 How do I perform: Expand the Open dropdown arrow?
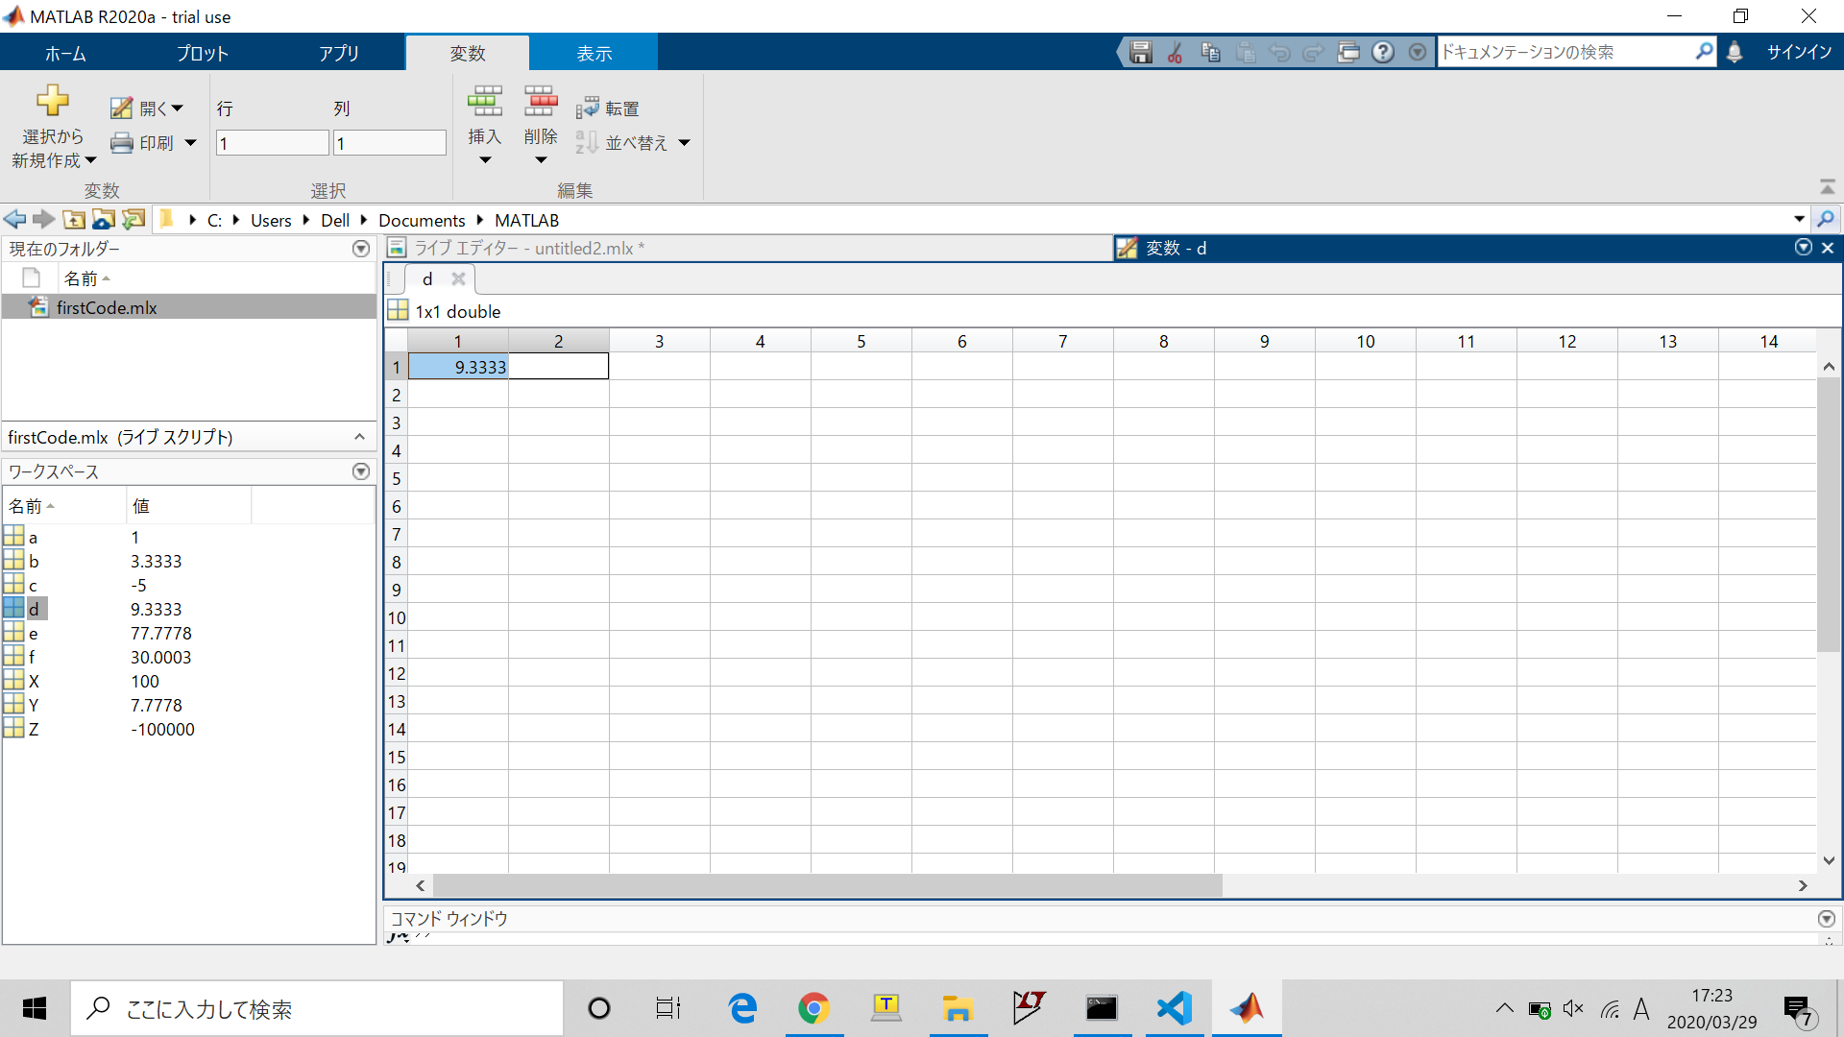[x=178, y=109]
